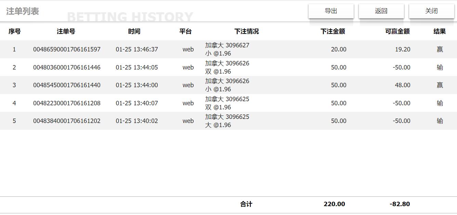Click the 序号 column header
The height and width of the screenshot is (215, 457).
[x=14, y=31]
